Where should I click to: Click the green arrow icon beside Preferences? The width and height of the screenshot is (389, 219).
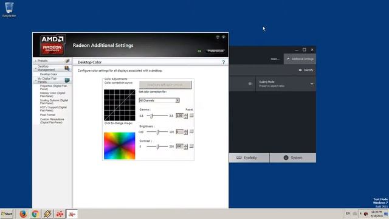click(x=199, y=51)
